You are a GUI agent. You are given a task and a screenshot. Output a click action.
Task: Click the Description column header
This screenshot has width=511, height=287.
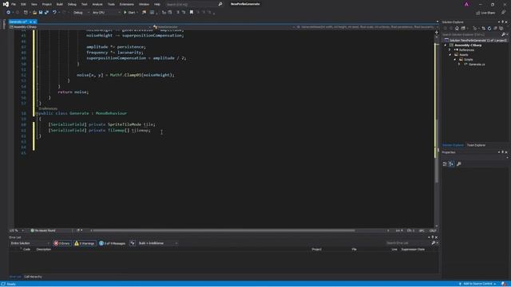tap(44, 250)
